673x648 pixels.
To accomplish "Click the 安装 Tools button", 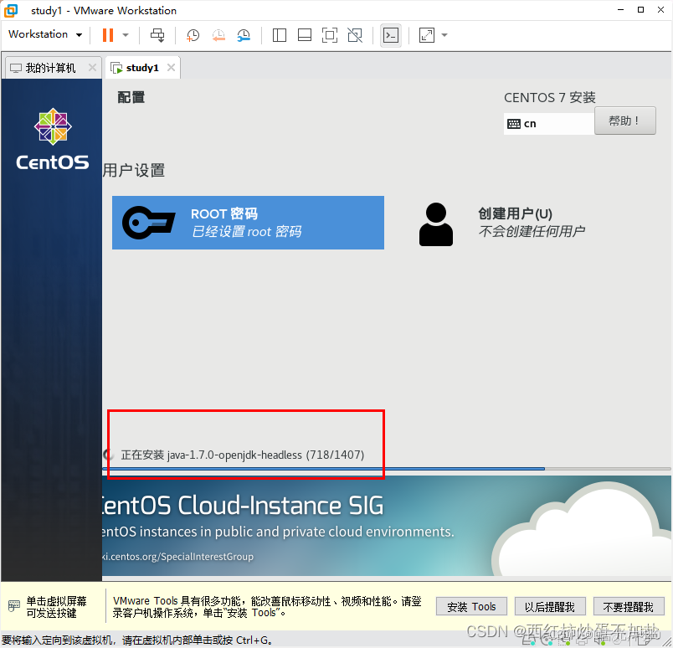I will [471, 607].
